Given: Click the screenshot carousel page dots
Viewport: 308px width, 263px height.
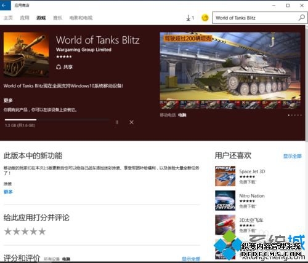Looking at the screenshot, I should 295,116.
